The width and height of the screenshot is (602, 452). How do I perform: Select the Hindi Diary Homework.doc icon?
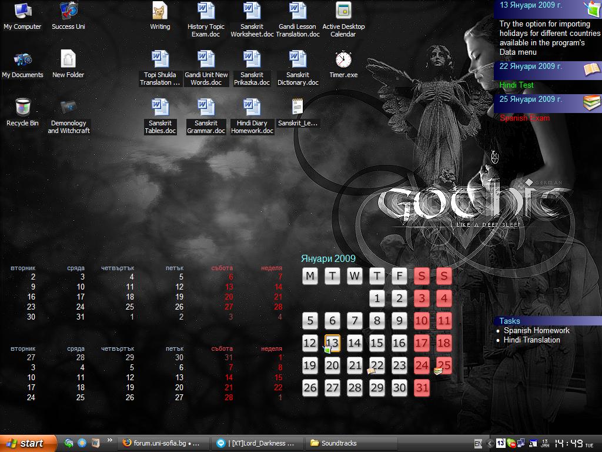[252, 108]
